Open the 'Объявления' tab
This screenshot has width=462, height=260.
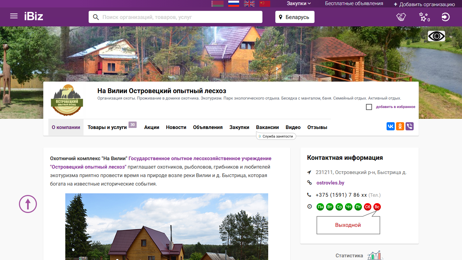208,127
